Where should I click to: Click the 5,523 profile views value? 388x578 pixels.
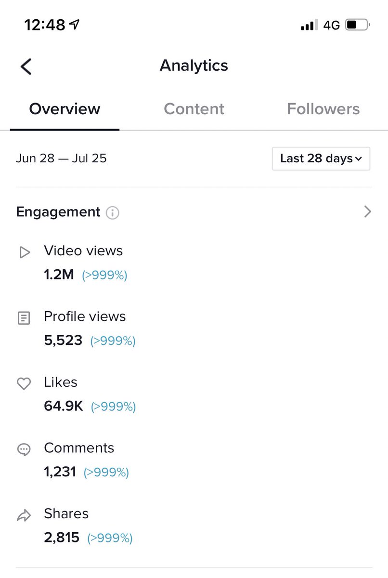click(63, 341)
